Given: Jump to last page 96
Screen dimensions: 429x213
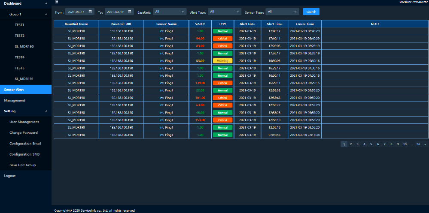Looking at the screenshot, I should click(x=418, y=144).
